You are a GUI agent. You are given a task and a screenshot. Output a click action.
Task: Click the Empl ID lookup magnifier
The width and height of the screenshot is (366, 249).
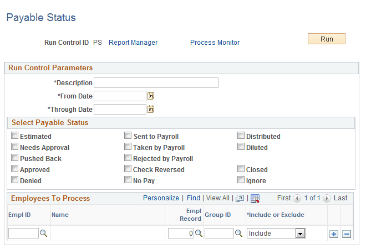pos(44,234)
